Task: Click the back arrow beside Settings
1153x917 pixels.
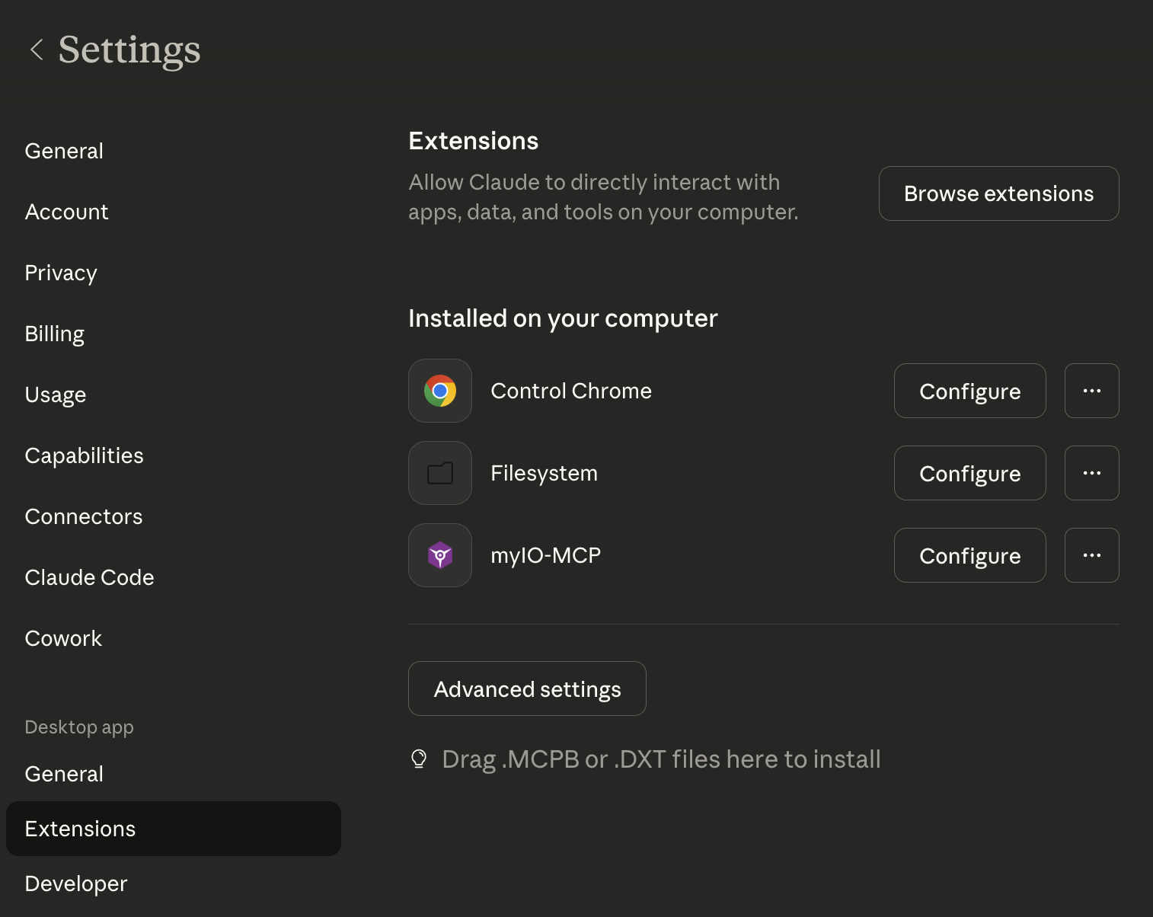Action: [36, 50]
